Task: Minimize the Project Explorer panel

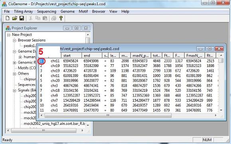Action: [x=67, y=28]
